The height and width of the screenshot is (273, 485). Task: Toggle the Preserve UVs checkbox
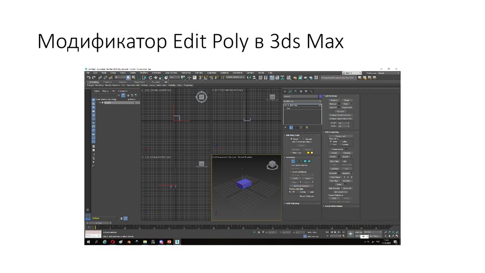331,149
